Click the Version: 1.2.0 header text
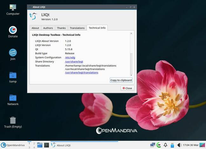 pos(49,19)
